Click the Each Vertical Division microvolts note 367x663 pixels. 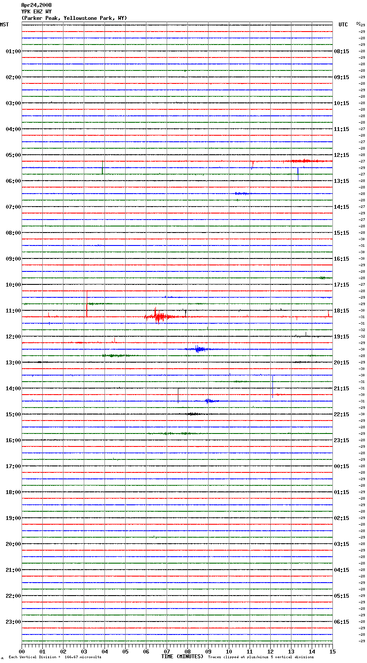coord(55,657)
